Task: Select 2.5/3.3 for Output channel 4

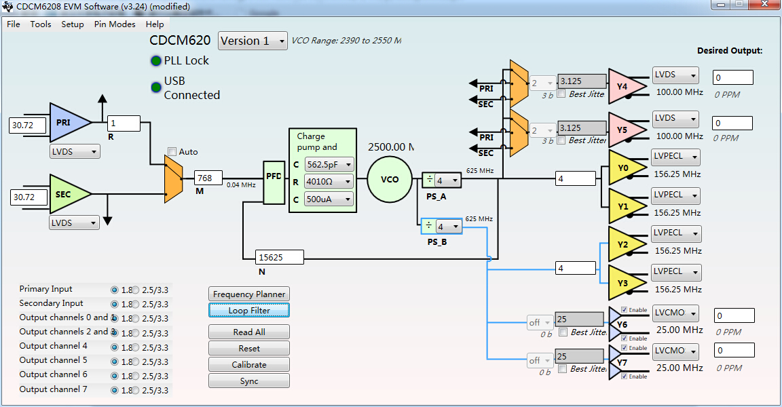Action: (x=135, y=347)
